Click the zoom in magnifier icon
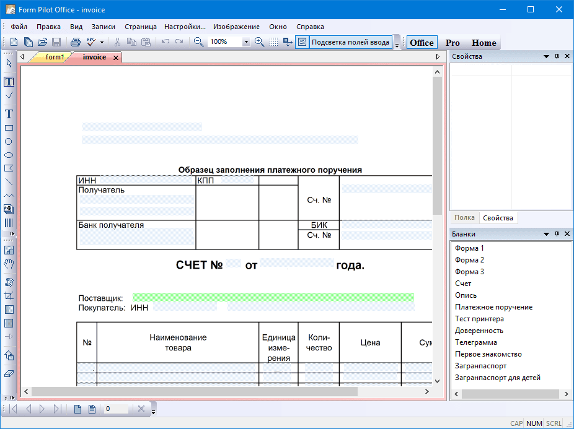 pos(260,42)
